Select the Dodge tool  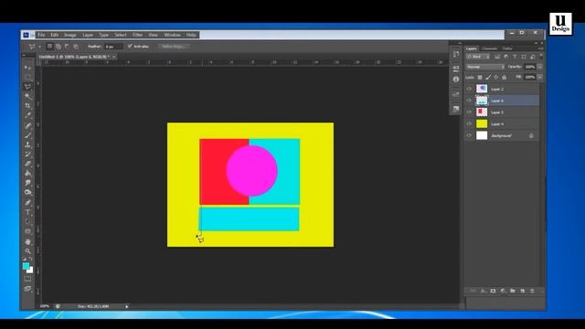(x=27, y=193)
